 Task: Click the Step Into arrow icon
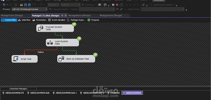tap(130, 5)
